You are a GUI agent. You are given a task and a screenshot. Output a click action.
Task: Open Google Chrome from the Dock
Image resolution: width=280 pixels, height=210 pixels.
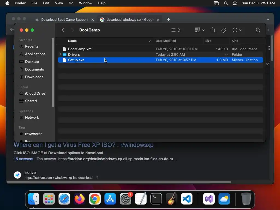pos(95,199)
